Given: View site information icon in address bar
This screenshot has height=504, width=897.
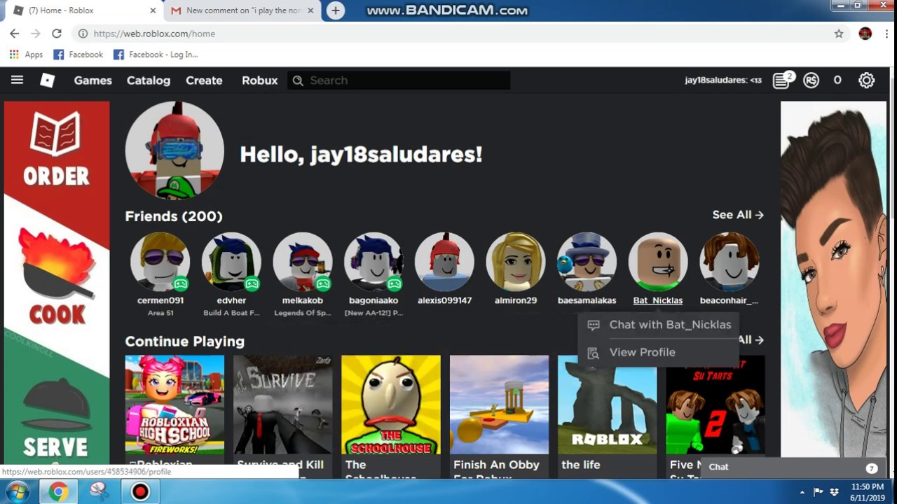Looking at the screenshot, I should click(x=83, y=34).
